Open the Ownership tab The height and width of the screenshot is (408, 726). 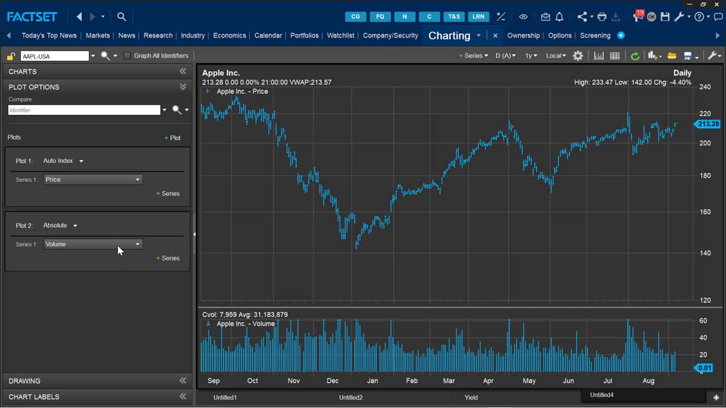tap(523, 36)
